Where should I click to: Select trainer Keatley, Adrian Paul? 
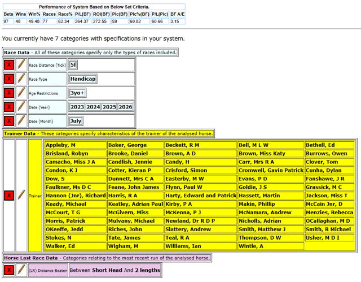(x=135, y=204)
